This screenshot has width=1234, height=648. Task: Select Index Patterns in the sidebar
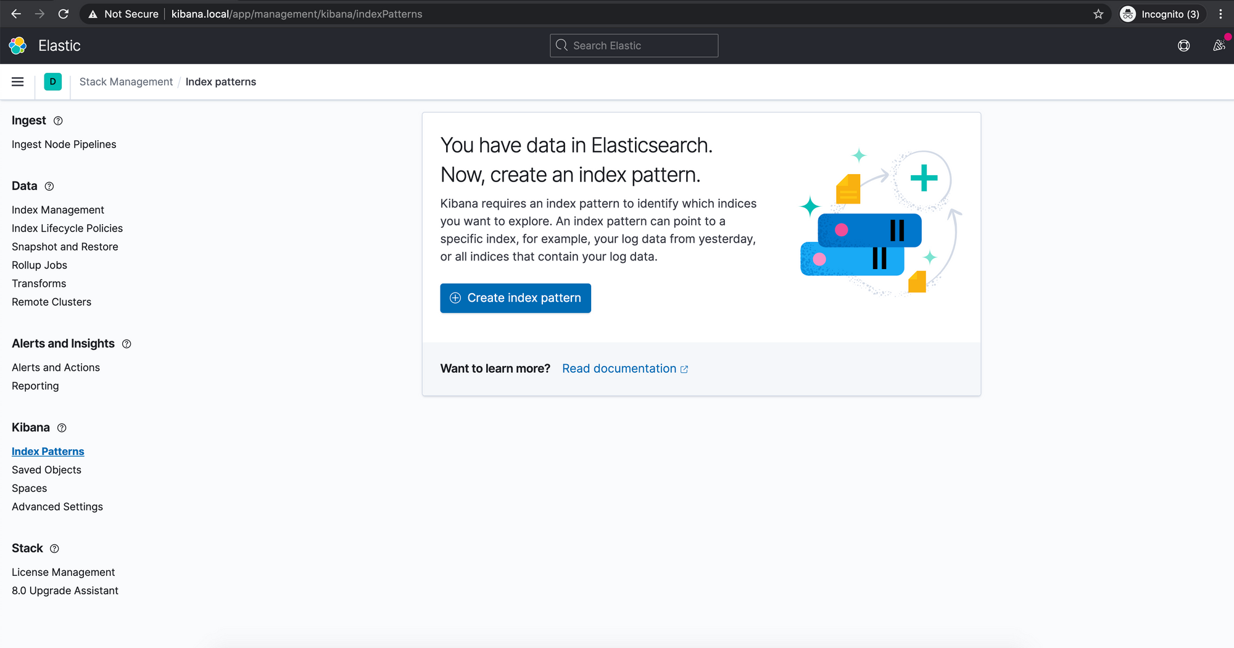(x=48, y=452)
